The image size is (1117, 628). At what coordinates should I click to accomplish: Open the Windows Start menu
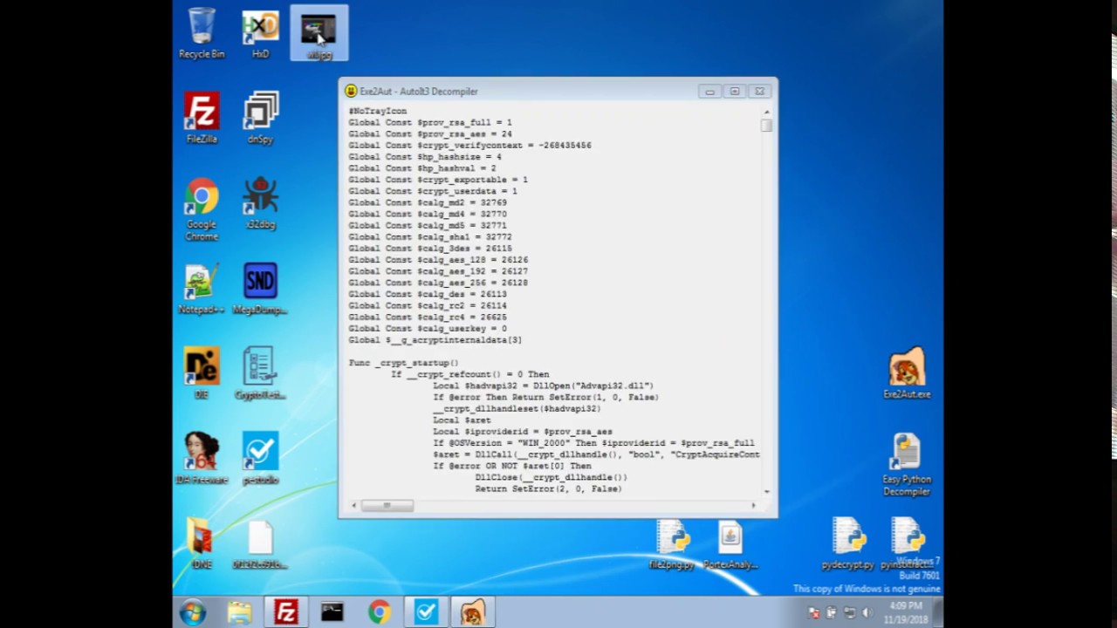[193, 612]
